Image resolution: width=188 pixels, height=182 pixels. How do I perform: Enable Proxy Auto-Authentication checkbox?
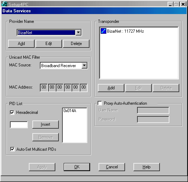point(100,103)
